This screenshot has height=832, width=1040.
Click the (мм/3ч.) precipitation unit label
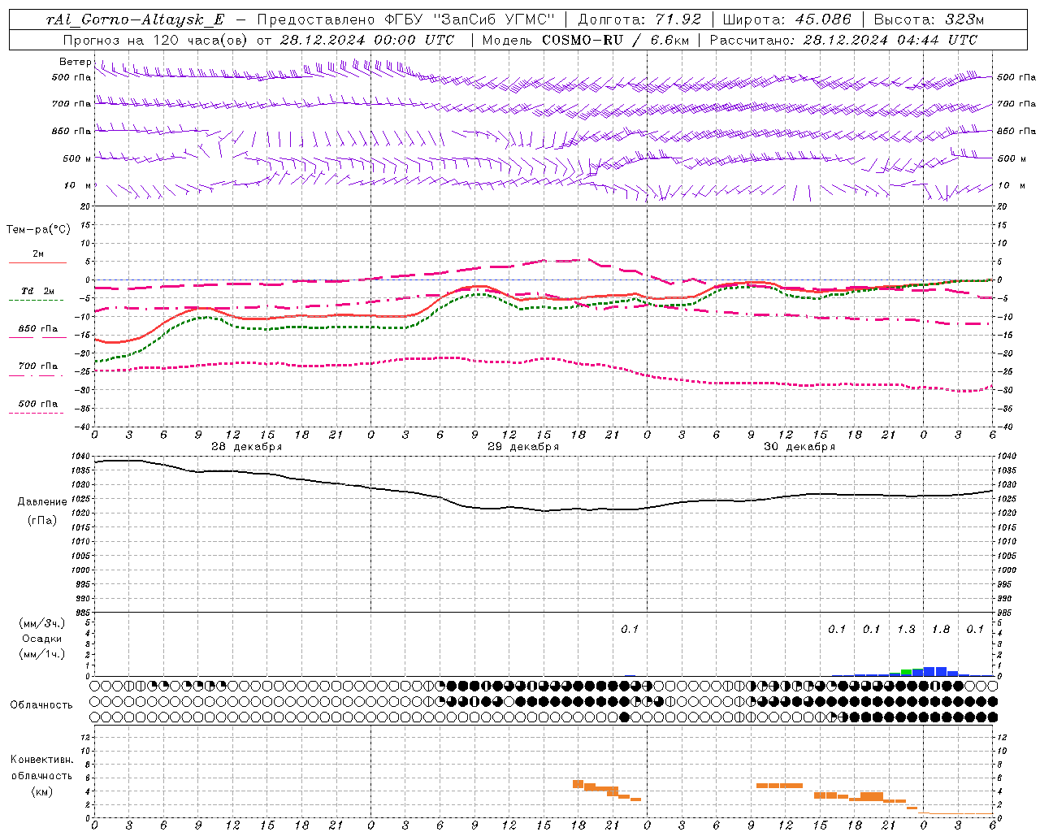42,623
